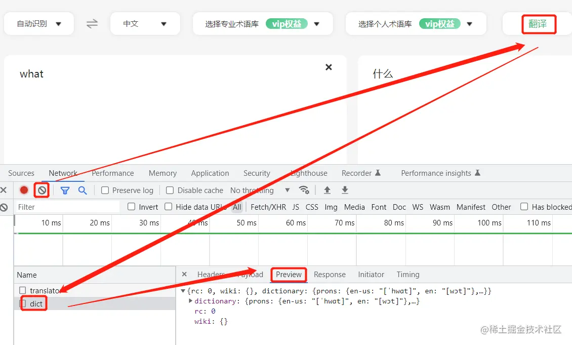Switch to the Memory tab in DevTools

(x=162, y=173)
